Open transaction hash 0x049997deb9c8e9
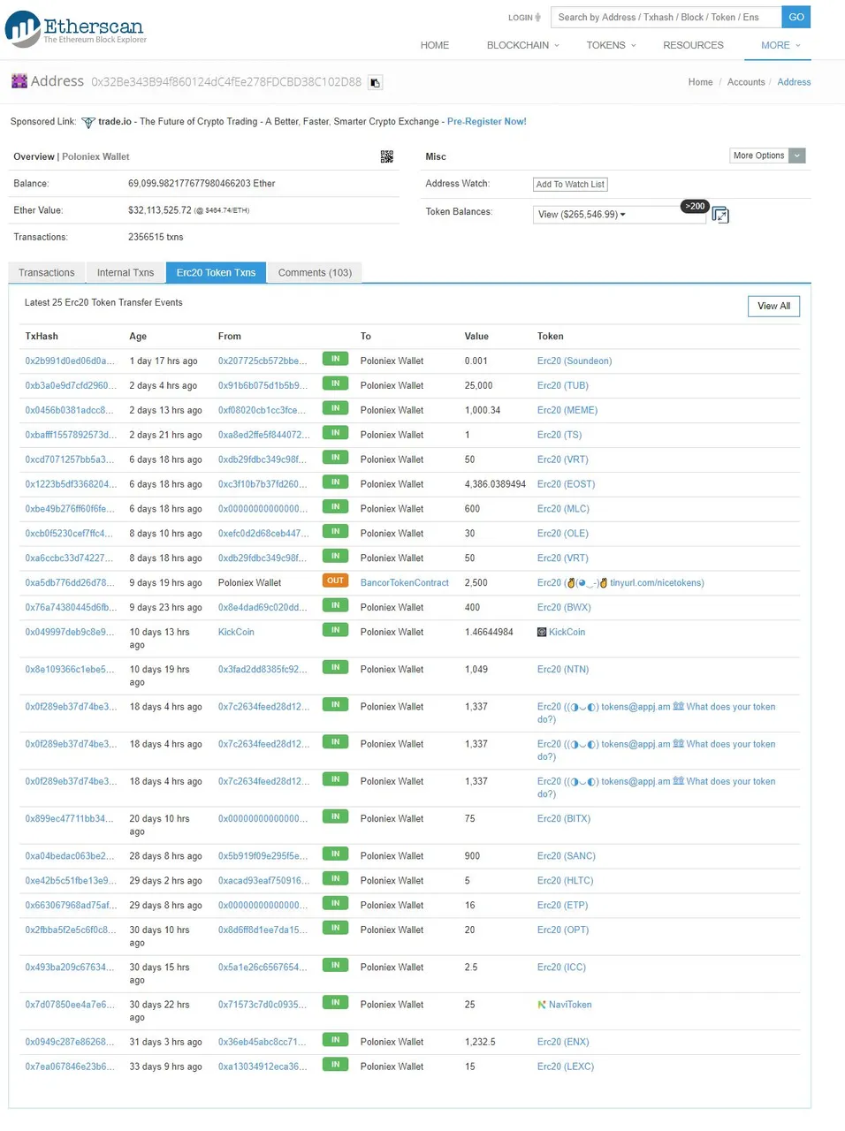This screenshot has width=845, height=1131. (70, 633)
